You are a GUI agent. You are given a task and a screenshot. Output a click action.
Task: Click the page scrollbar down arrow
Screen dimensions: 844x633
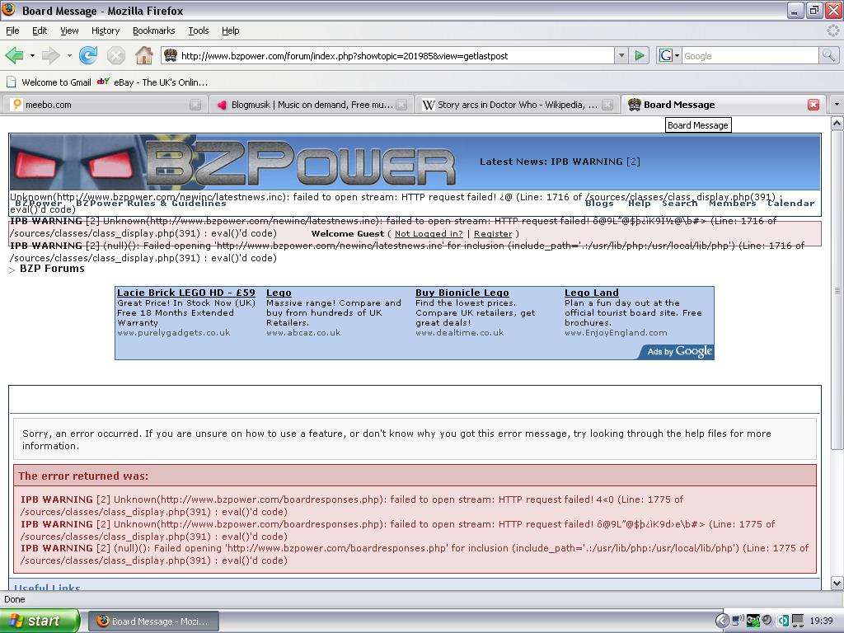(x=837, y=583)
